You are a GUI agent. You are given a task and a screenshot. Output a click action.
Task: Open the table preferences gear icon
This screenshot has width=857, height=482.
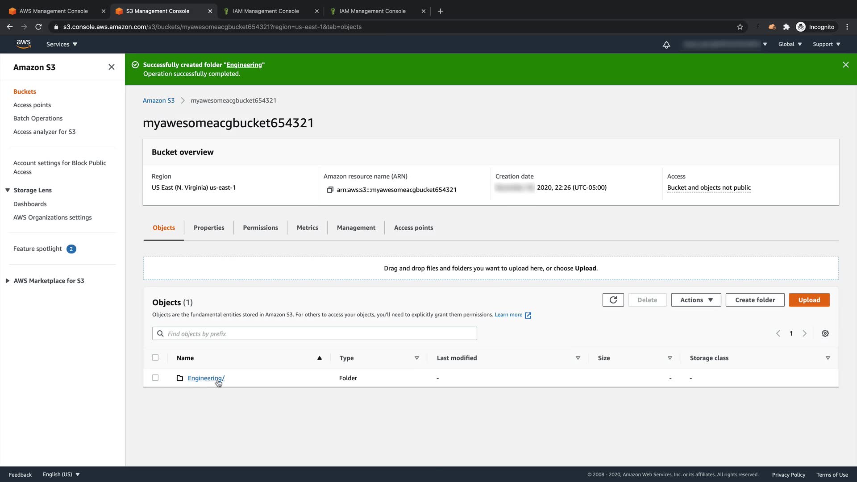pyautogui.click(x=825, y=333)
